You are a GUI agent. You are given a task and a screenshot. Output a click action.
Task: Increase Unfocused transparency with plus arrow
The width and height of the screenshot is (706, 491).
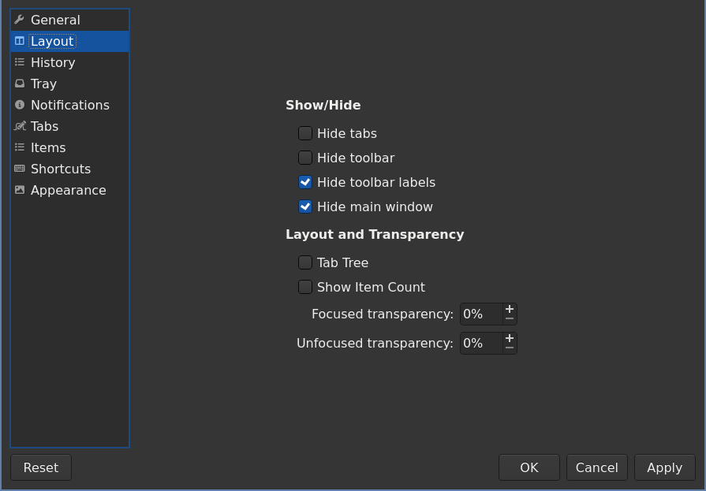click(510, 338)
